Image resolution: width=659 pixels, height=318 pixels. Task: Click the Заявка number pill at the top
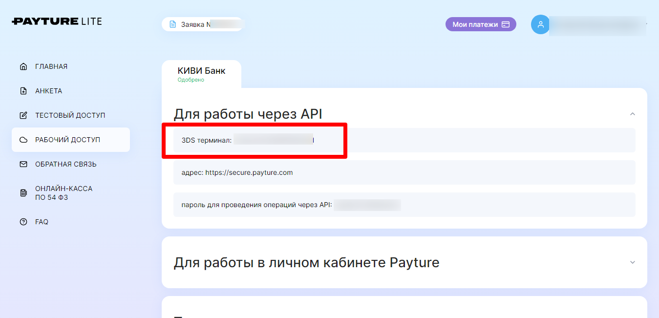click(x=203, y=23)
